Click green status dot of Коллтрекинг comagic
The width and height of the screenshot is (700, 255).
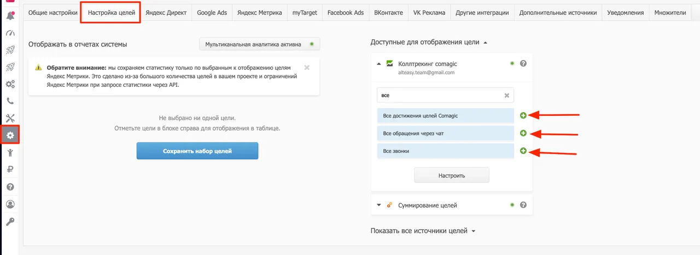[512, 63]
